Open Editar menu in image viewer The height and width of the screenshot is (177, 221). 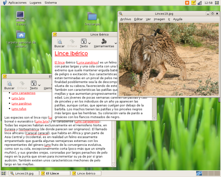(x=138, y=19)
